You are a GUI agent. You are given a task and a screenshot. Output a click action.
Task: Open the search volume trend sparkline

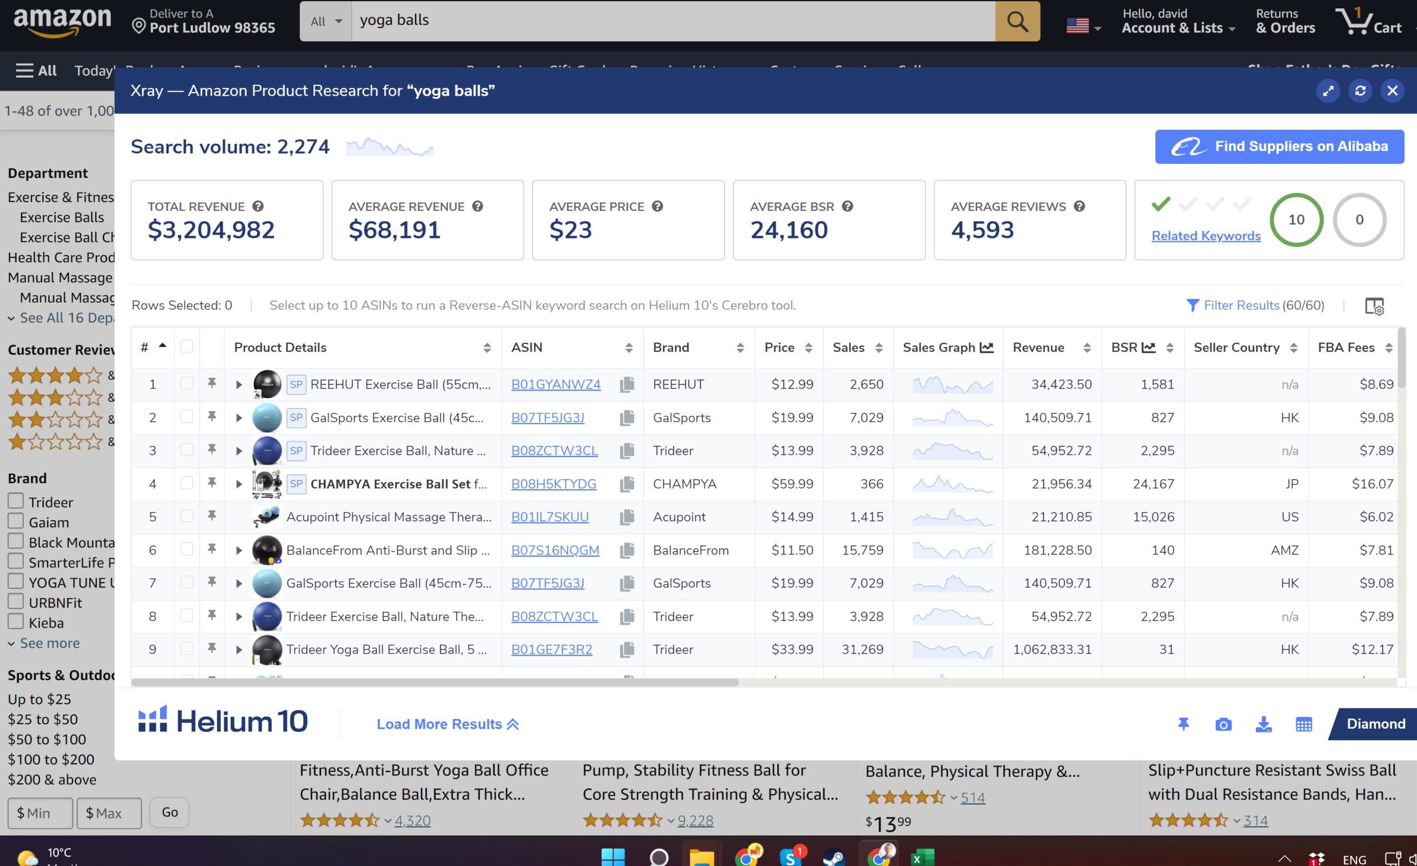click(389, 147)
